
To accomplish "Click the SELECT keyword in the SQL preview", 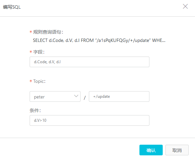I will click(x=40, y=40).
